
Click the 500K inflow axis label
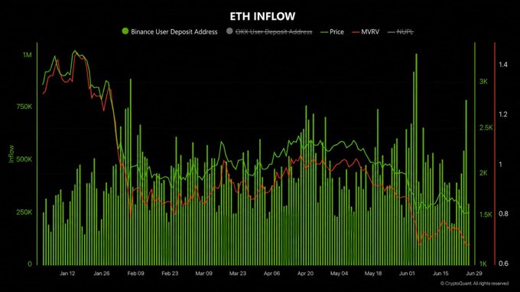pos(24,159)
